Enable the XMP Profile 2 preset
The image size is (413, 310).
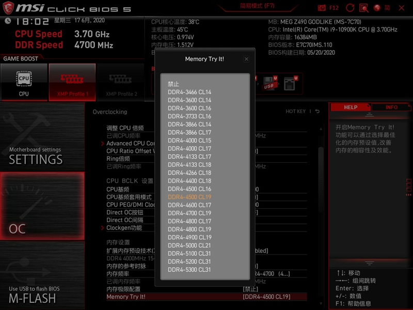pos(120,82)
